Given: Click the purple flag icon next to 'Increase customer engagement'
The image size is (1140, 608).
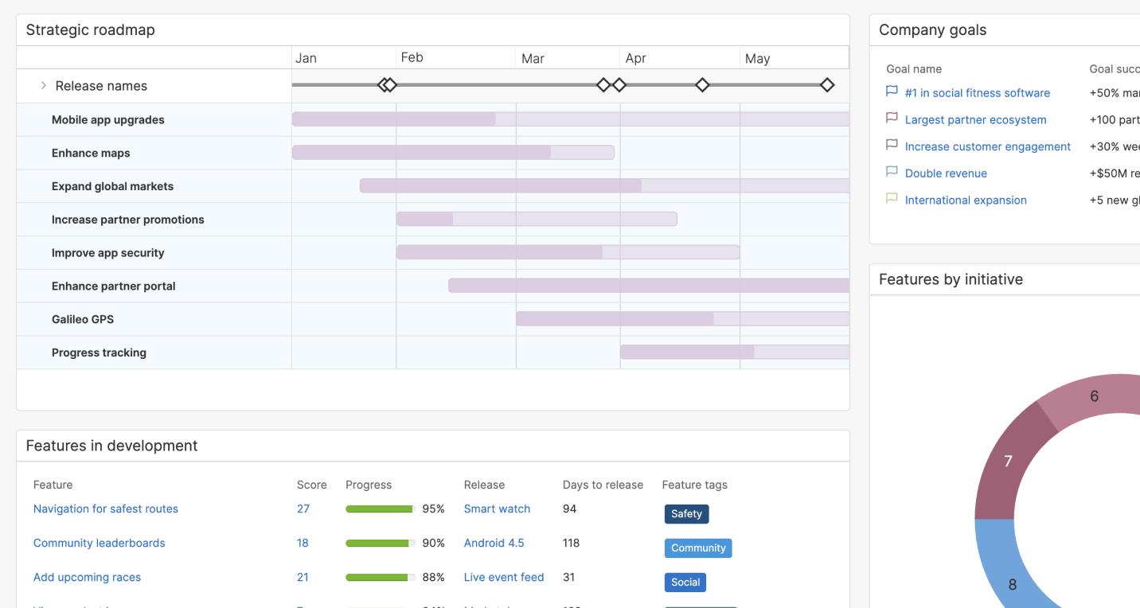Looking at the screenshot, I should tap(891, 145).
